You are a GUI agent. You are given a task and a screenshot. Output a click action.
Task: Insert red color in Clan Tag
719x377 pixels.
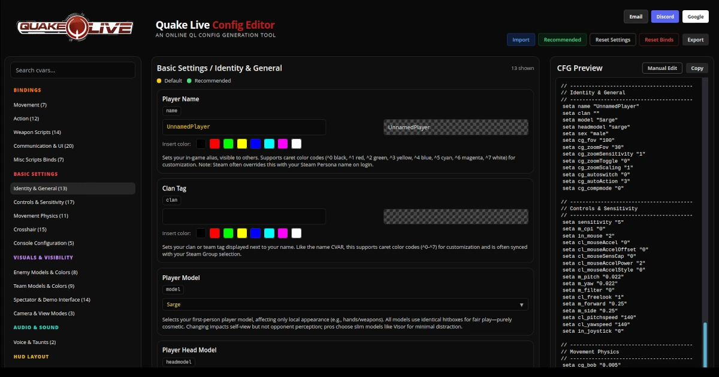point(215,233)
